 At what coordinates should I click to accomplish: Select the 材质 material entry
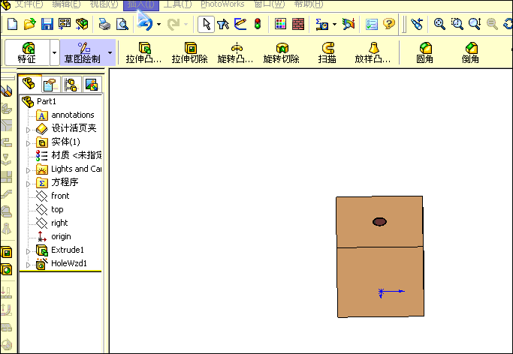tap(76, 155)
